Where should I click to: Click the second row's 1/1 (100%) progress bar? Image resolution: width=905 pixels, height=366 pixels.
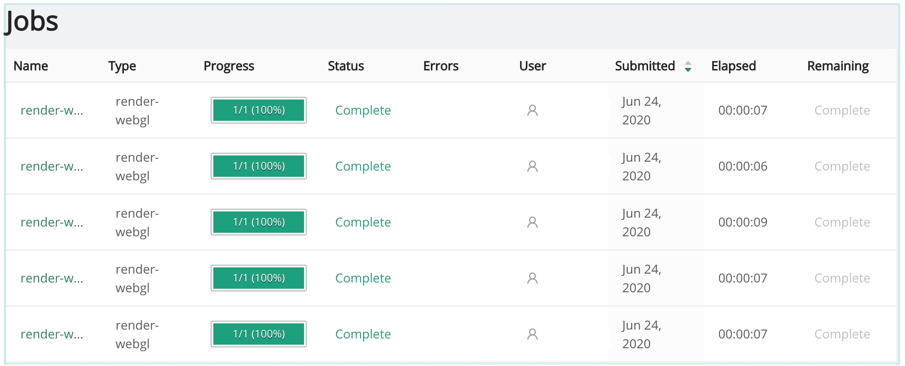(x=259, y=166)
